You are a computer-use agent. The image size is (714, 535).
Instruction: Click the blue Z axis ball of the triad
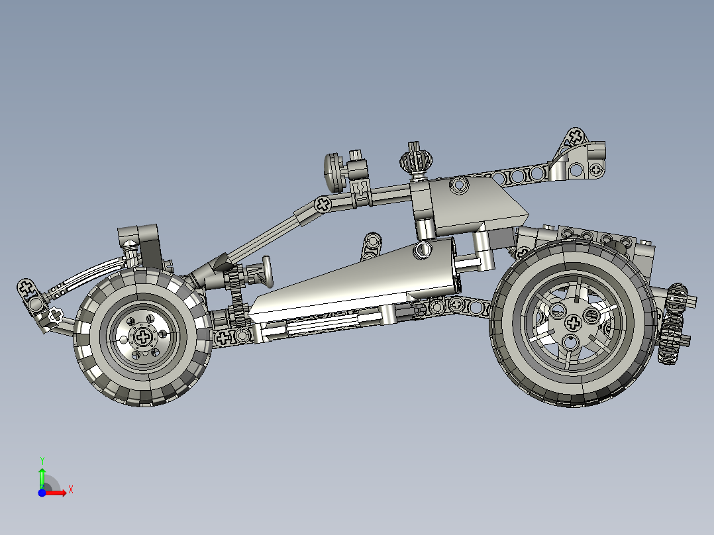42,493
